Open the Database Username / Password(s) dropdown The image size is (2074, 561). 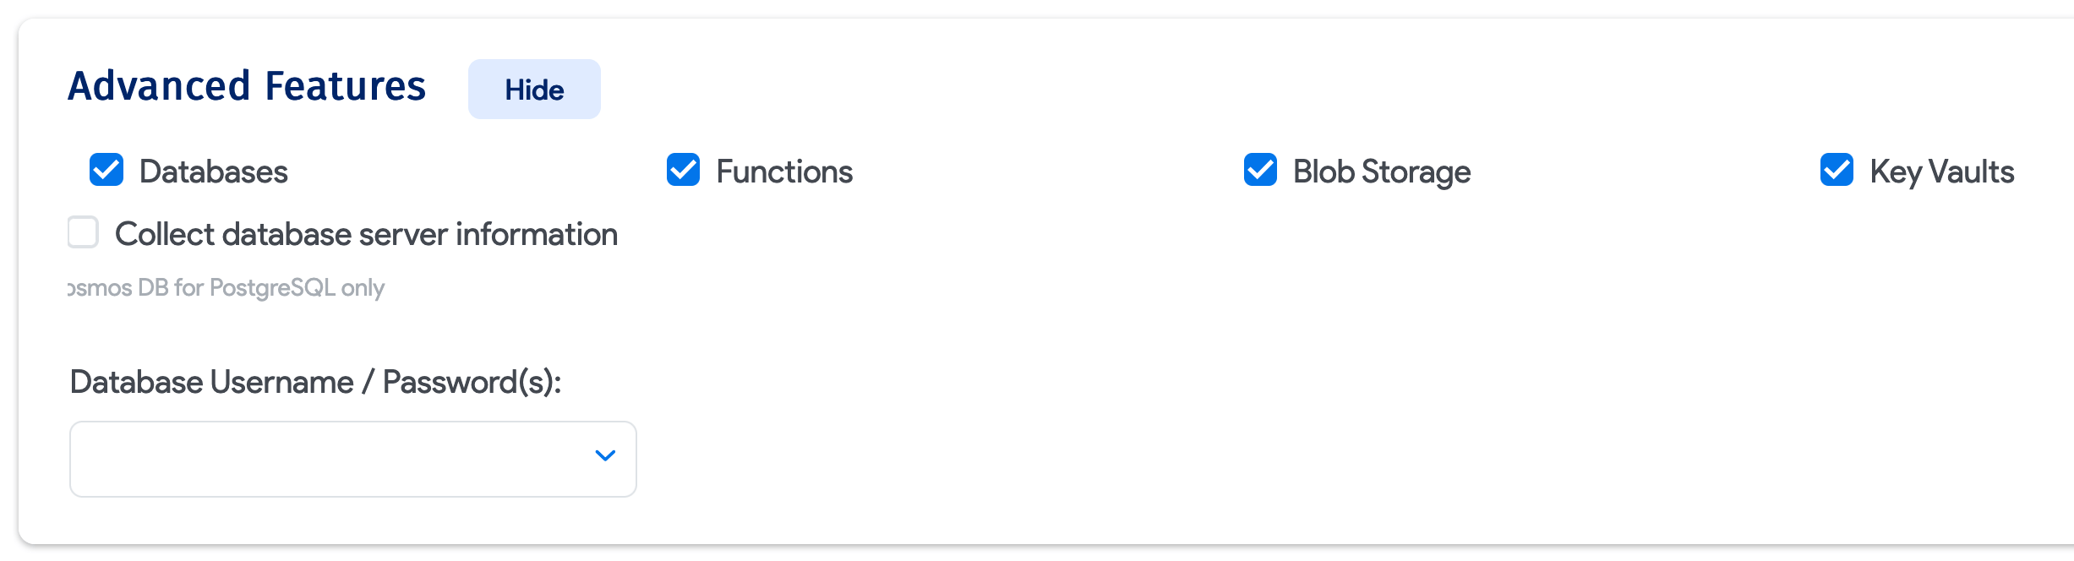point(352,458)
